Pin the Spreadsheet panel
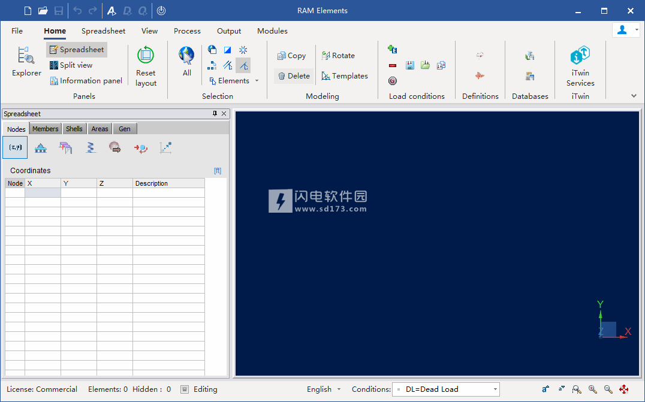The width and height of the screenshot is (645, 402). click(215, 113)
